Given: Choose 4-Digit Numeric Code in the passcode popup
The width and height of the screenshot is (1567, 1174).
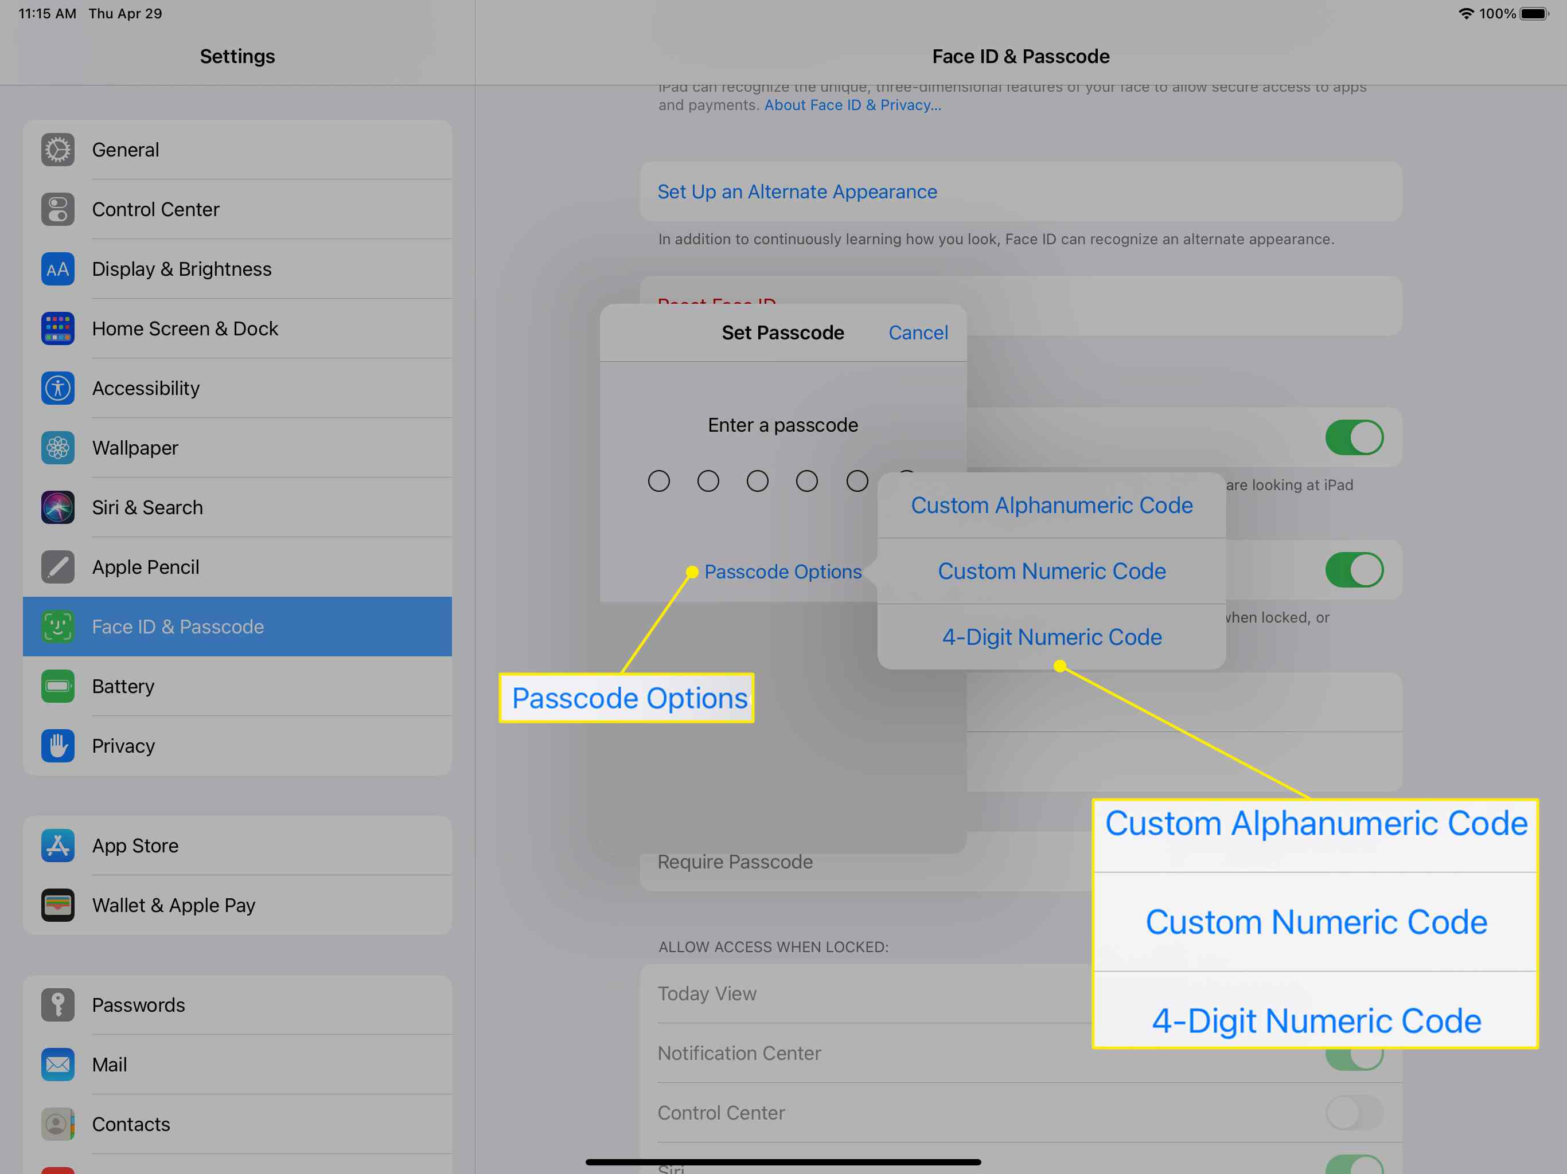Looking at the screenshot, I should click(x=1051, y=636).
